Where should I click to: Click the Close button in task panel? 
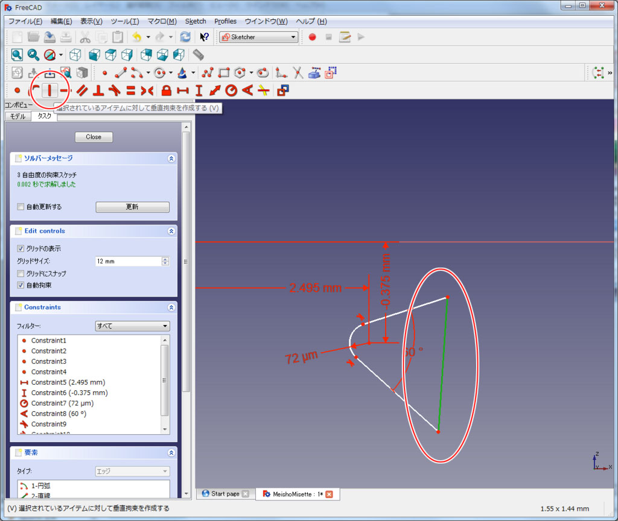point(94,137)
